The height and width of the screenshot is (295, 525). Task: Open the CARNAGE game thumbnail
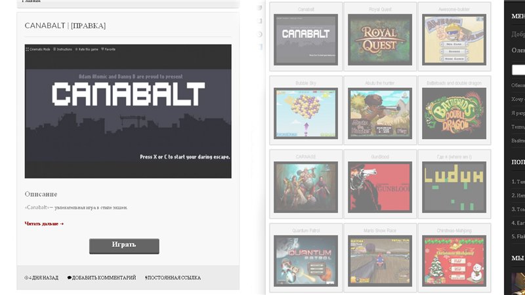tap(306, 187)
